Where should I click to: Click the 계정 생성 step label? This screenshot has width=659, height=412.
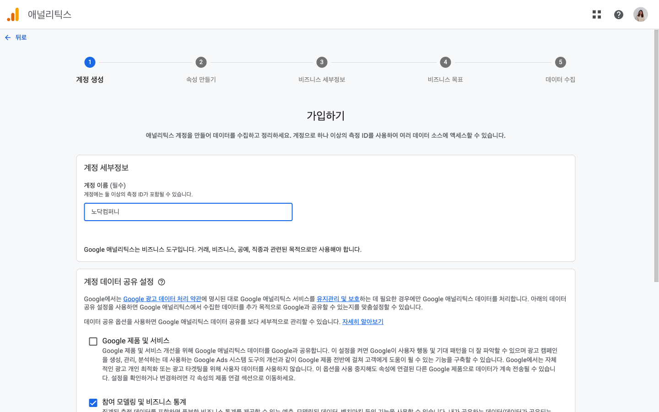[90, 80]
